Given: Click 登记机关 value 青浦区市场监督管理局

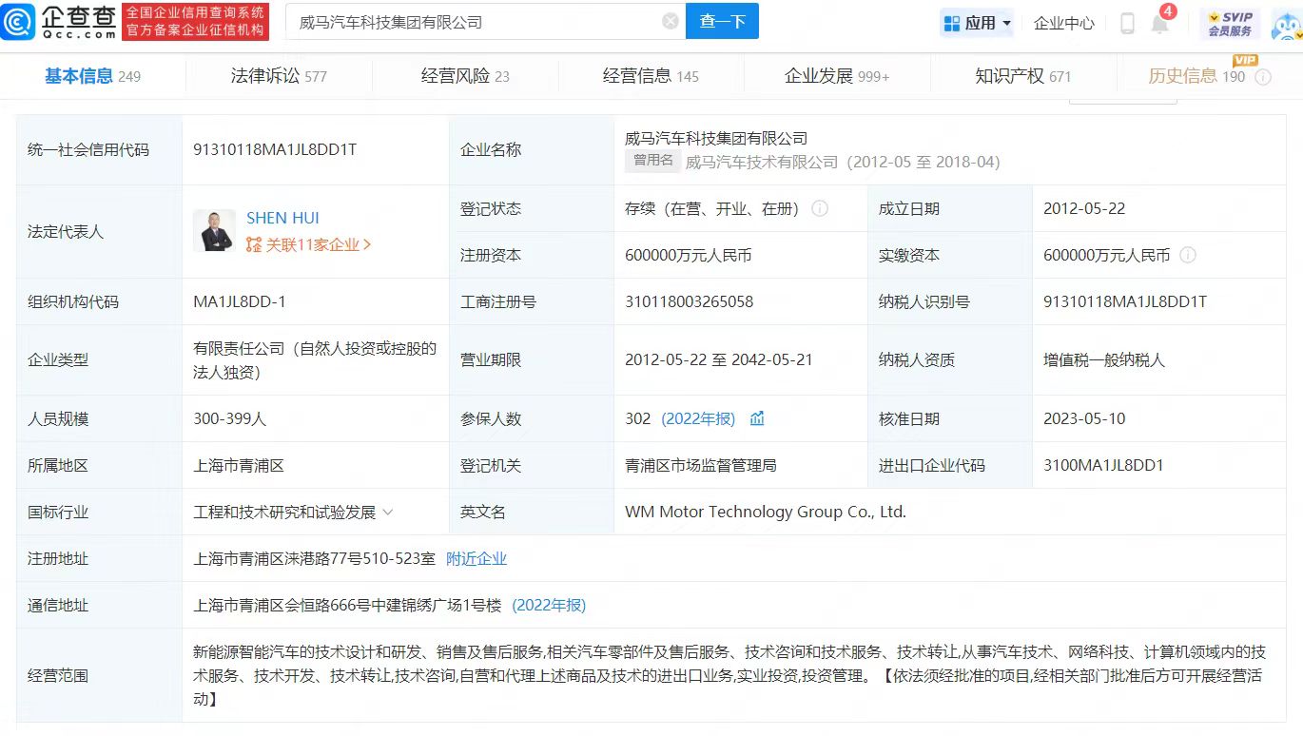Looking at the screenshot, I should [x=701, y=465].
